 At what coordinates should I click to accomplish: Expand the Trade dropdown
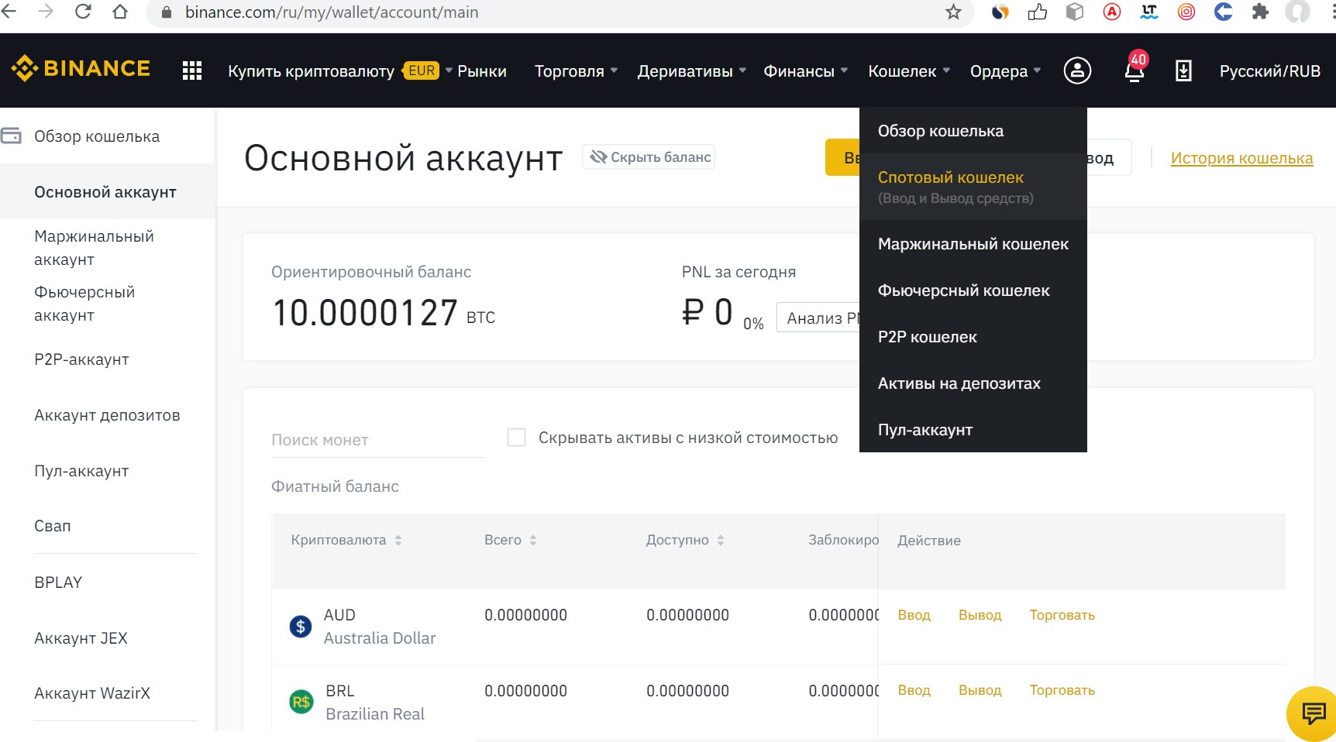pos(576,71)
